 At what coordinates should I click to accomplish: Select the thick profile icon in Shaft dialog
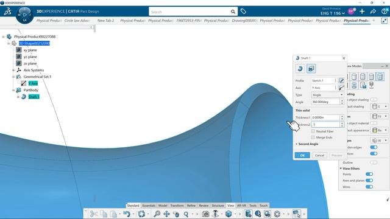[x=311, y=69]
